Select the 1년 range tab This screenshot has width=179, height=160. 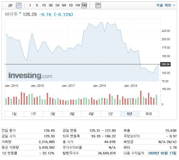[x=110, y=114]
